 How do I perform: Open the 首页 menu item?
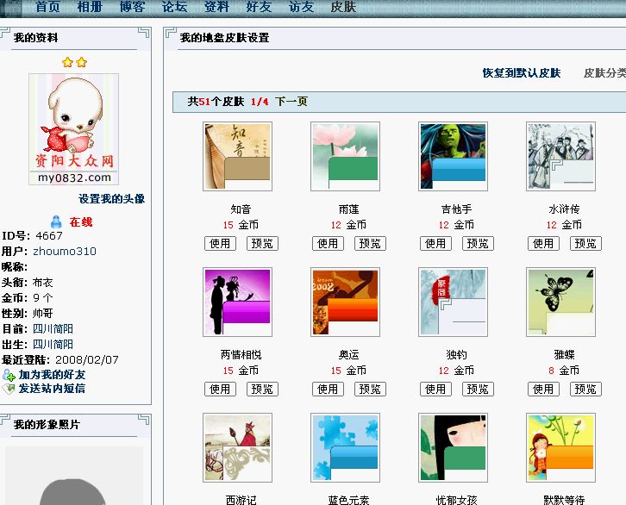click(x=47, y=7)
